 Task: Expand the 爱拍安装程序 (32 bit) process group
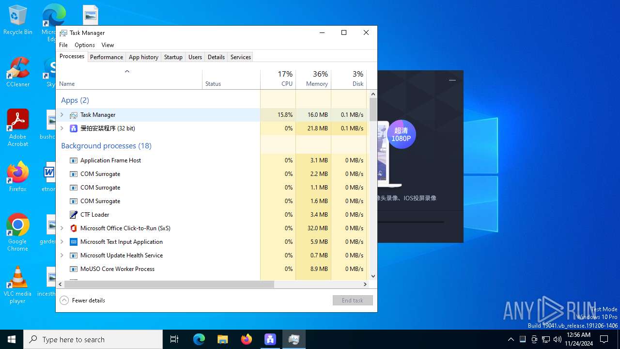pyautogui.click(x=62, y=128)
